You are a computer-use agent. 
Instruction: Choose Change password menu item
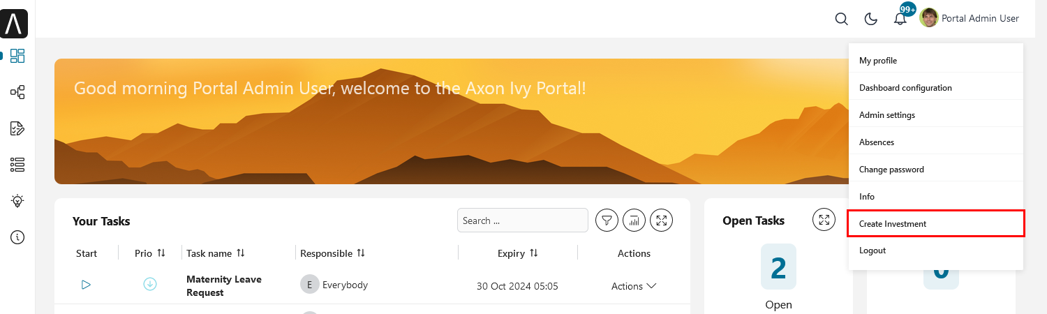(x=936, y=170)
